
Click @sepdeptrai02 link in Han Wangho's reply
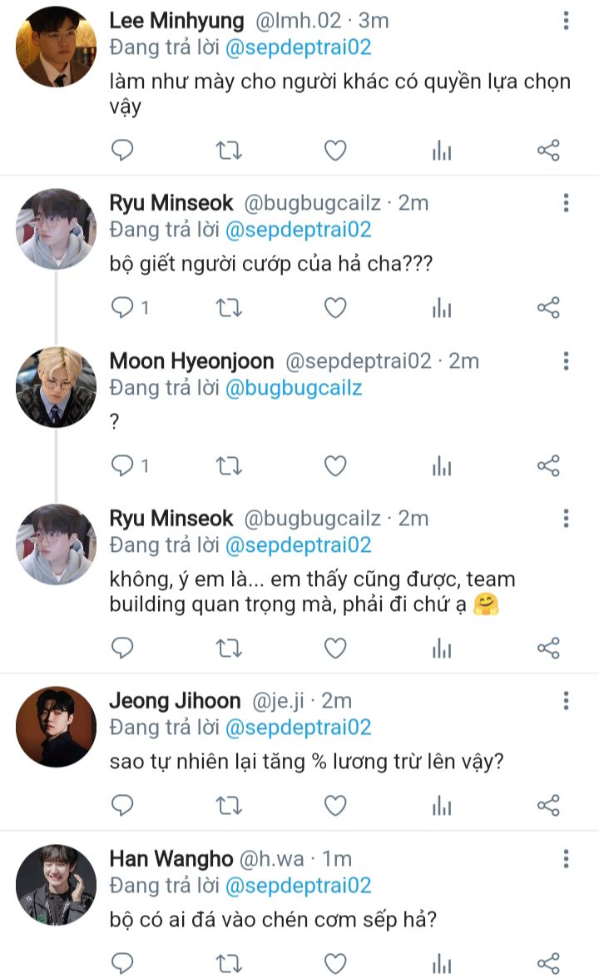coord(298,885)
